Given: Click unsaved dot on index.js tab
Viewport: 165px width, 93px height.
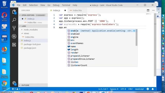Looking at the screenshot, I should pyautogui.click(x=65, y=10).
